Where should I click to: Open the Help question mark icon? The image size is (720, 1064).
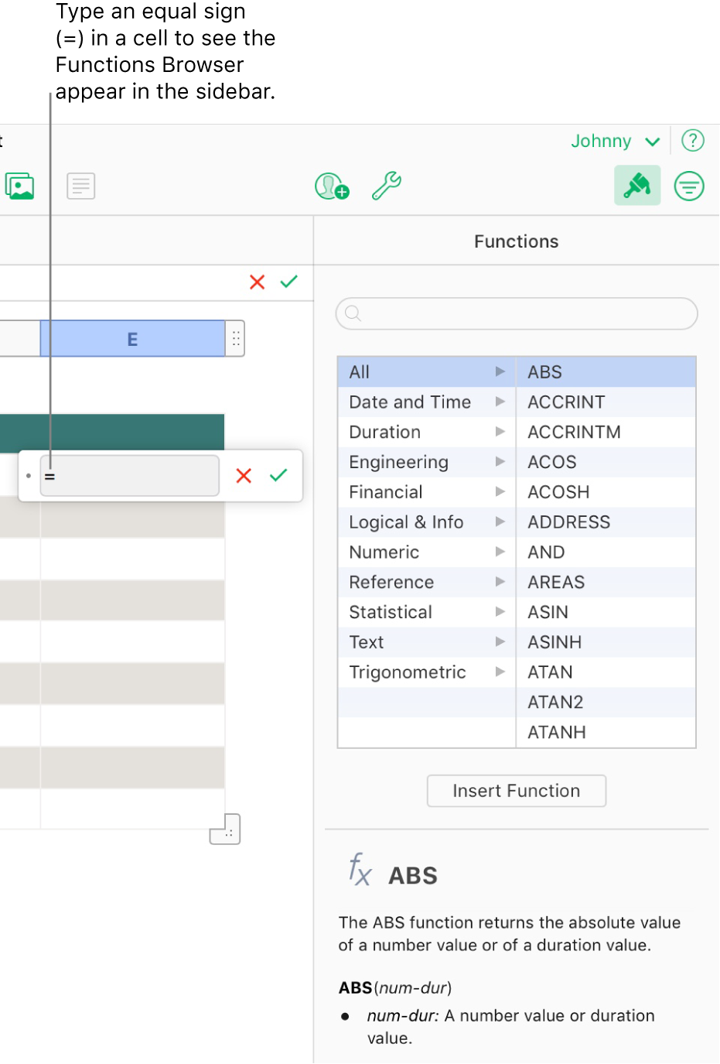(x=692, y=141)
